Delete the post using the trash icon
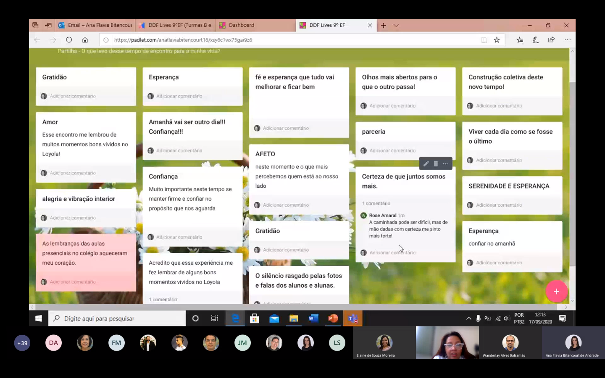Viewport: 605px width, 378px height. [x=436, y=164]
